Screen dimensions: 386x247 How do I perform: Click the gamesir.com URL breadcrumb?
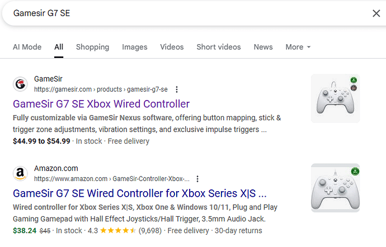click(101, 89)
